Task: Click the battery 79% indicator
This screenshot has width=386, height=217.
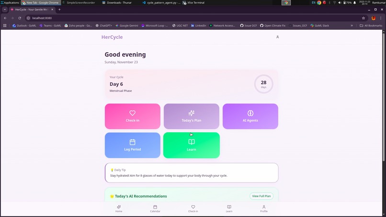Action: 347,2
